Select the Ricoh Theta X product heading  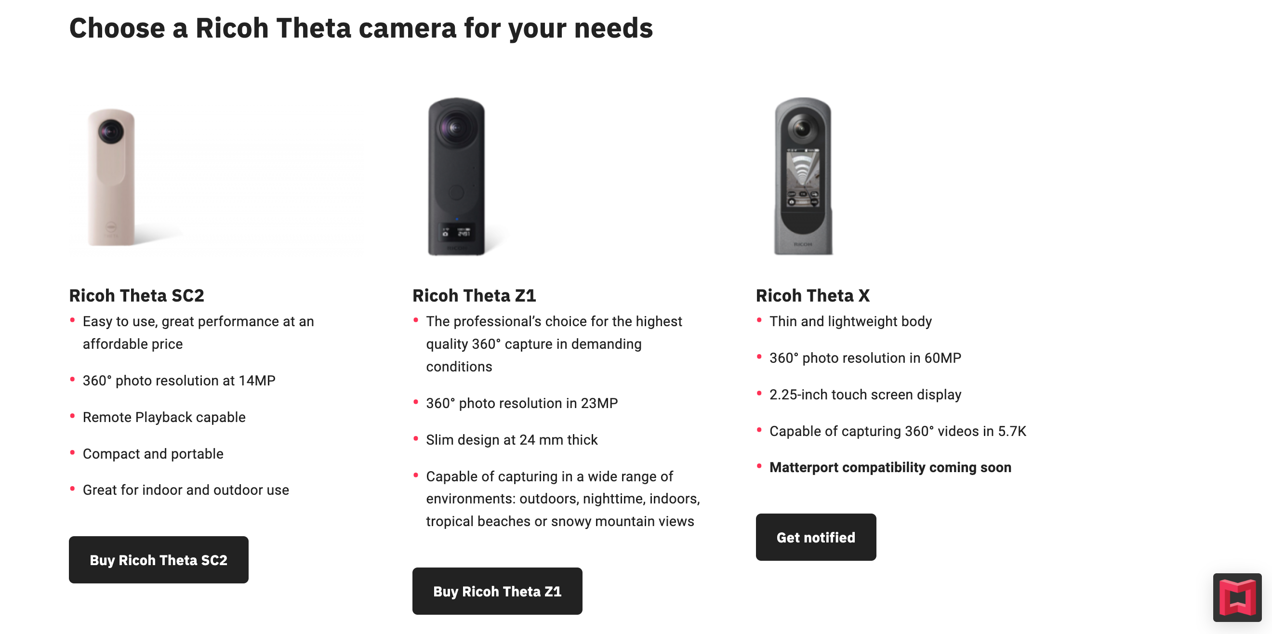click(x=813, y=295)
